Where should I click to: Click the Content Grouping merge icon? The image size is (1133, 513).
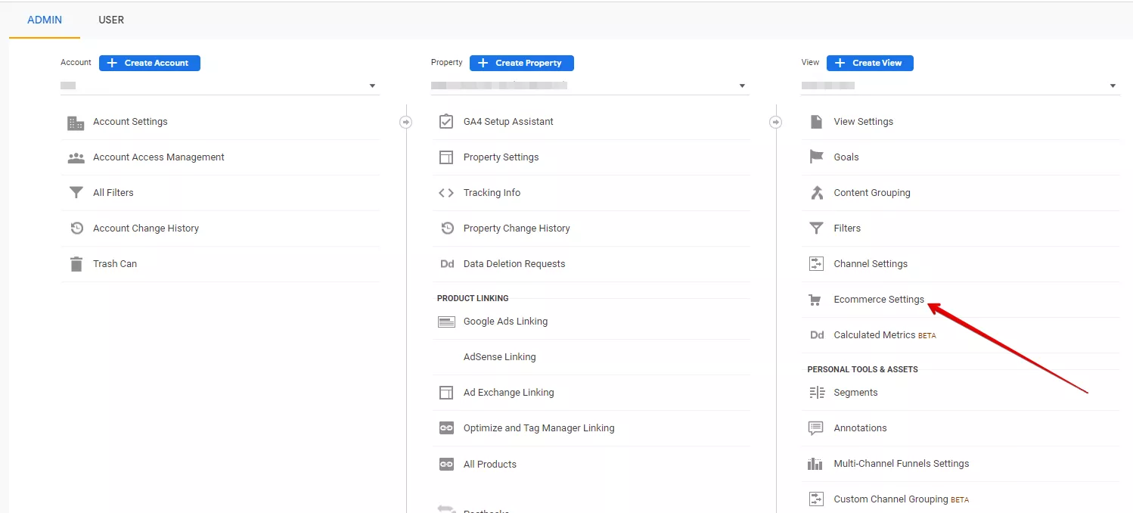tap(816, 193)
